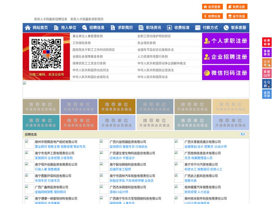Open the 中华人民共和国劳动合同法 link
Viewport: 272px width, 204px height.
click(91, 70)
